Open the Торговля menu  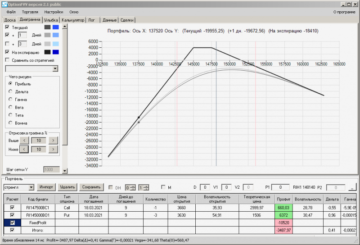point(30,12)
